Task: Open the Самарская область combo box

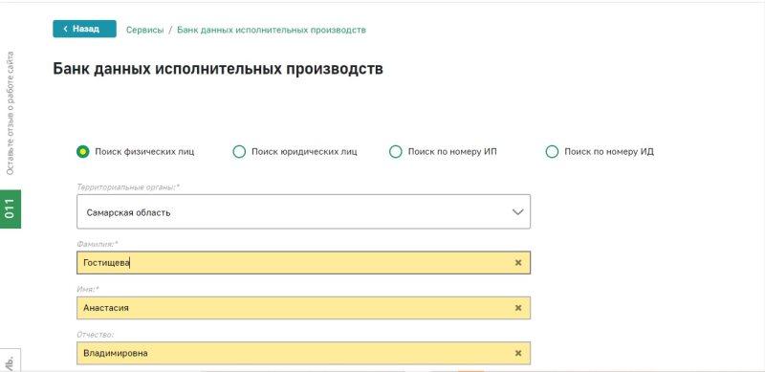Action: (303, 212)
